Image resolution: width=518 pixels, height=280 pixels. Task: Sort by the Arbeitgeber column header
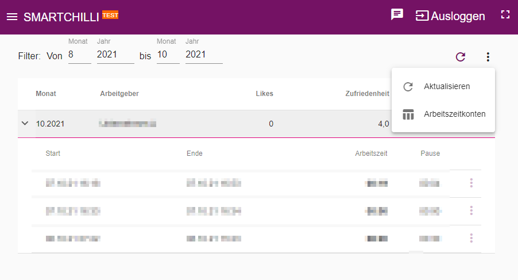(119, 94)
